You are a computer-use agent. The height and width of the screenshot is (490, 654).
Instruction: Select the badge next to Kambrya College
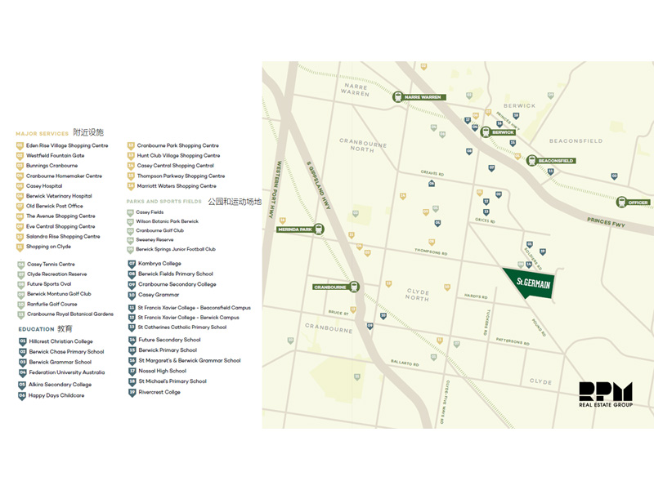click(x=132, y=264)
